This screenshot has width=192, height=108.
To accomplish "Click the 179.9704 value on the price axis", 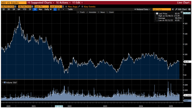I will point(187,13).
